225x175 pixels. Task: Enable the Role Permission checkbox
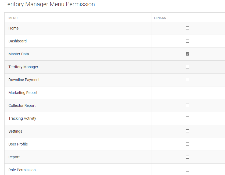point(187,170)
